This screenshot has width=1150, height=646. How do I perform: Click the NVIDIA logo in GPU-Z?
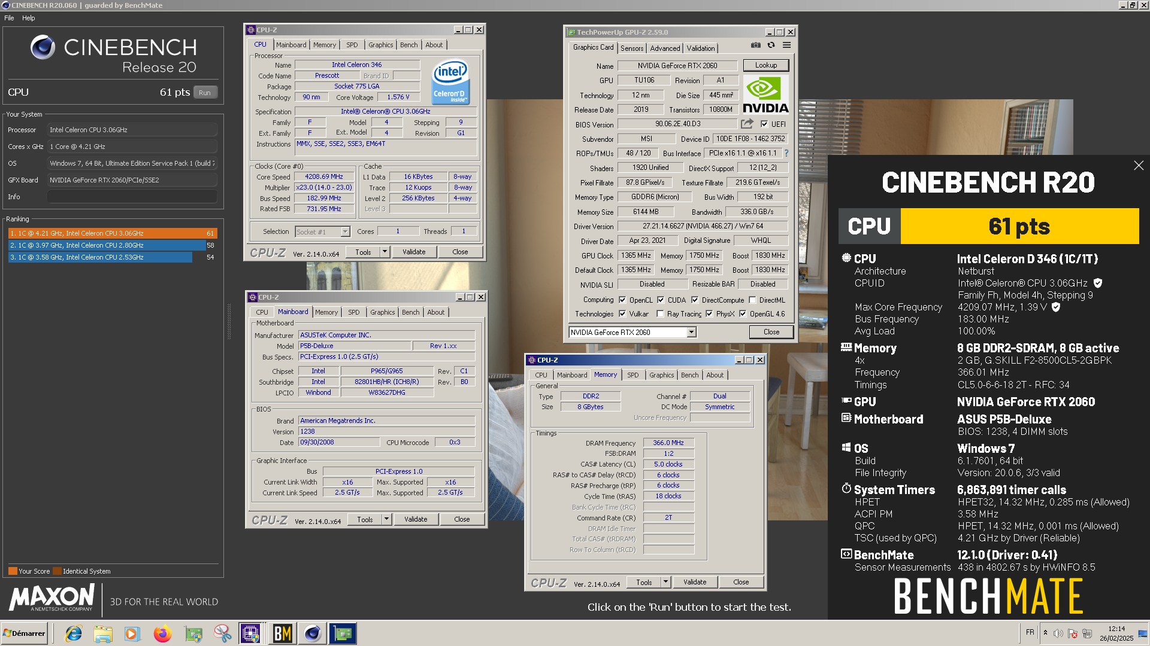(765, 95)
